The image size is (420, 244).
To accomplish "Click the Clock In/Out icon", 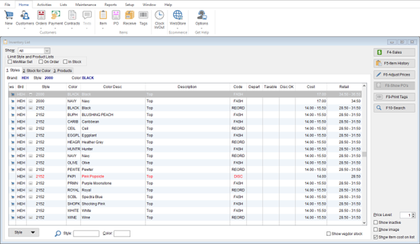I will coord(160,16).
